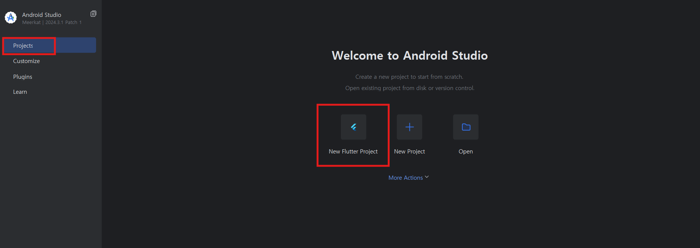700x248 pixels.
Task: Switch to the Learn section
Action: click(x=20, y=92)
